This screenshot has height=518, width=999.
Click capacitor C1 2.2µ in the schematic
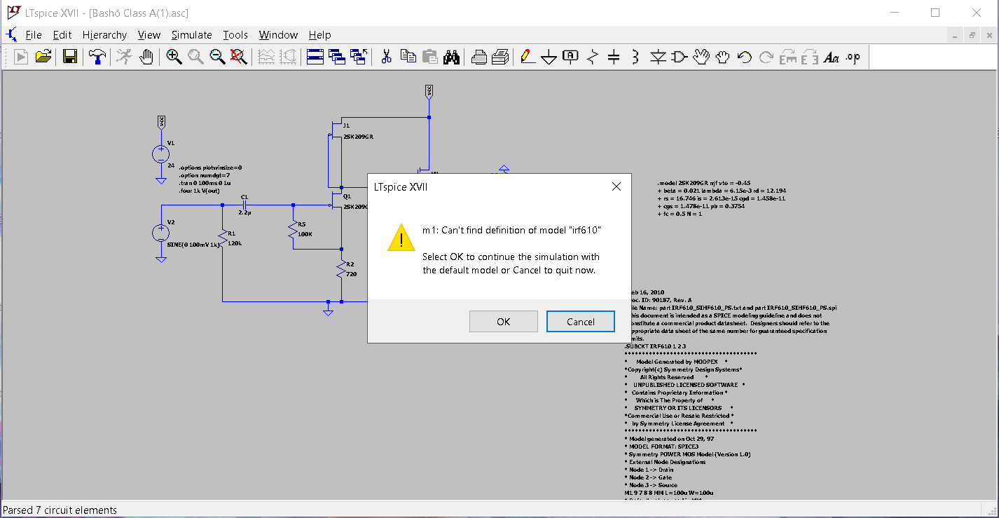pos(244,205)
